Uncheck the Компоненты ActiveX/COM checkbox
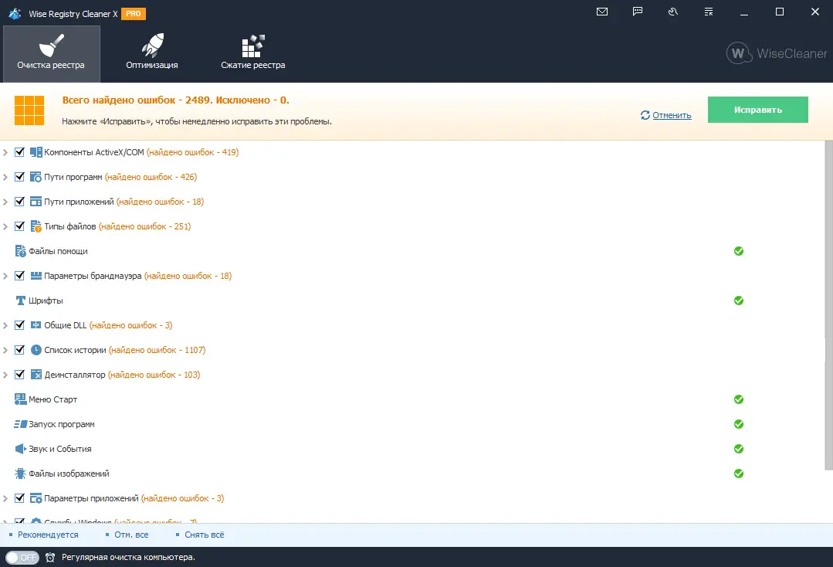 click(19, 152)
